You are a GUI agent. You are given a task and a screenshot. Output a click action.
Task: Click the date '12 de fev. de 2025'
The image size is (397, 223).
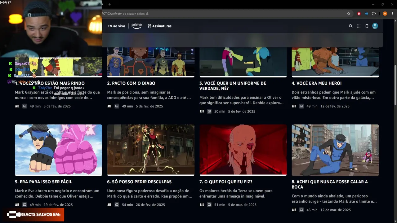coord(335,106)
